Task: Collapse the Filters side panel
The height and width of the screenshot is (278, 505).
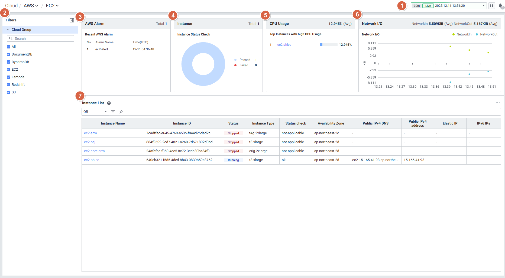Action: 72,20
